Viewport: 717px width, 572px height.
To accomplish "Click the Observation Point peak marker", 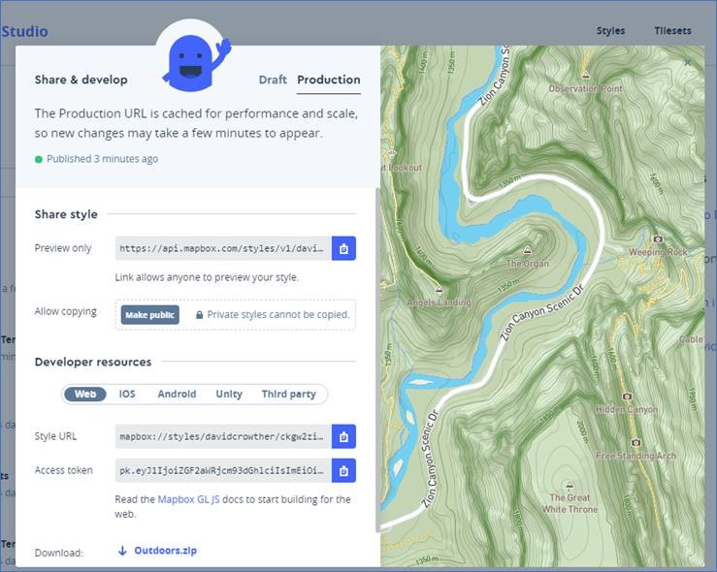I will (x=585, y=76).
